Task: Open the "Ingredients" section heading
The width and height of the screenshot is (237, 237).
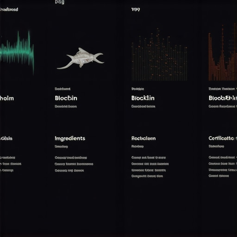Action: click(70, 138)
